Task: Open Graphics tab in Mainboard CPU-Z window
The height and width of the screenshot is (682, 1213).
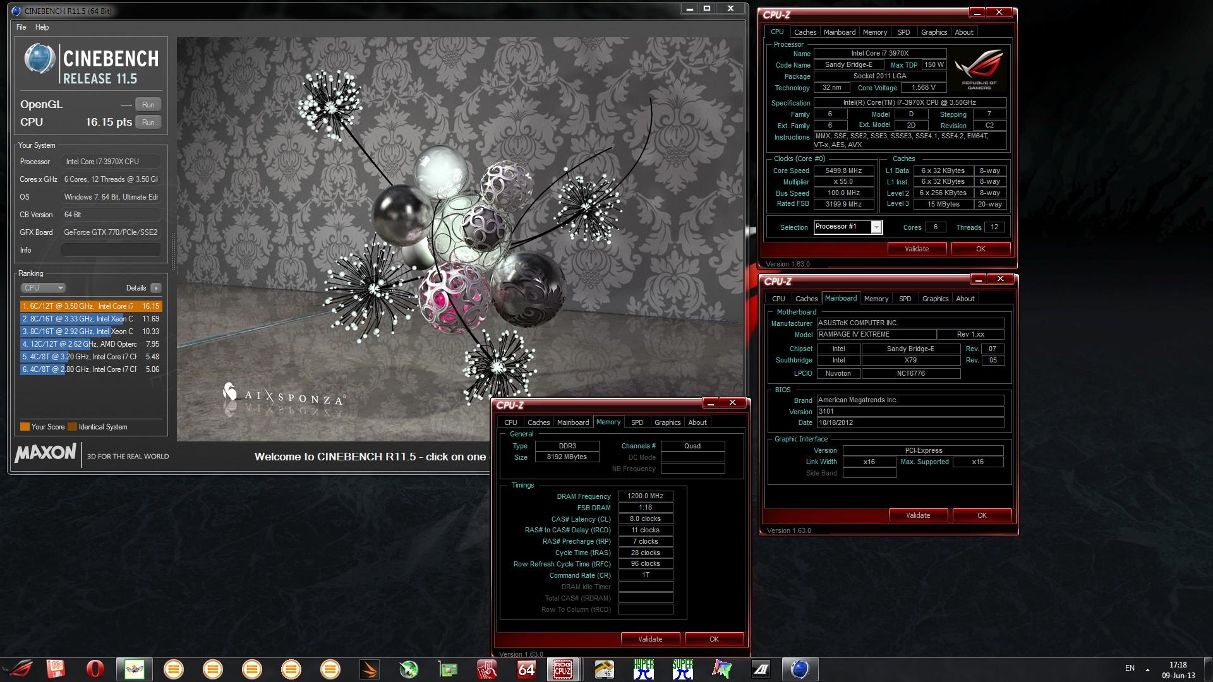Action: [x=936, y=299]
